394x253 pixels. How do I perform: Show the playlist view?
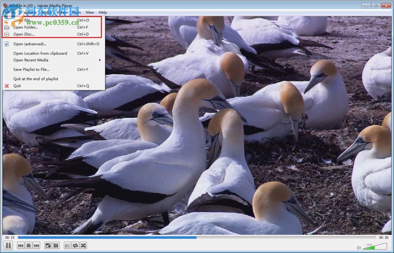click(x=67, y=245)
